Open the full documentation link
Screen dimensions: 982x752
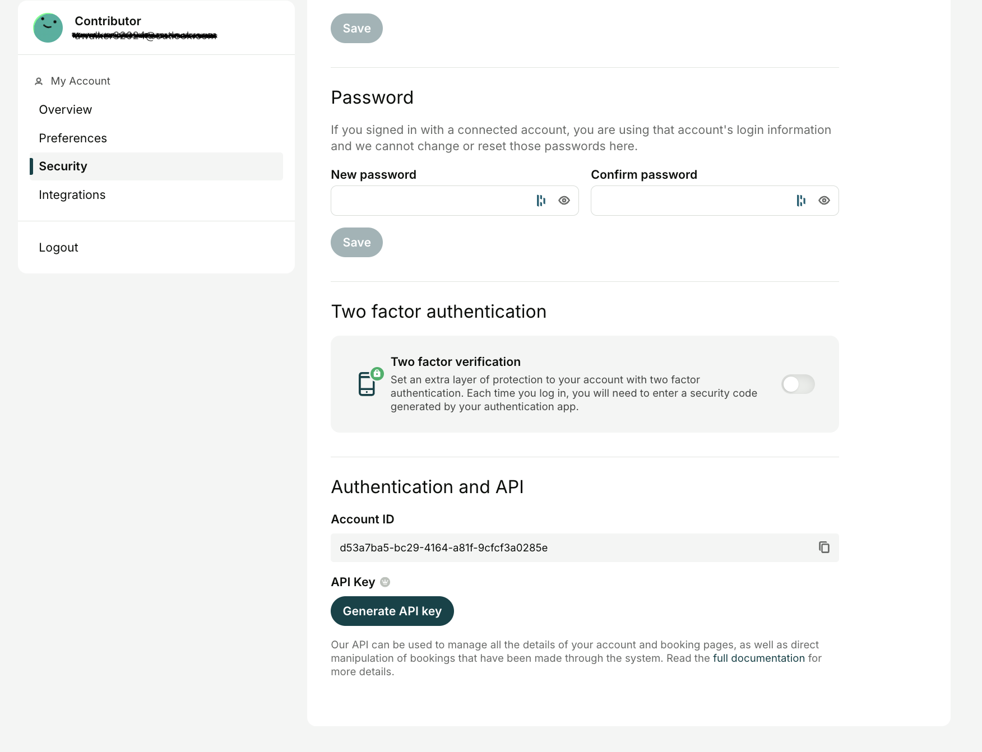pos(758,658)
